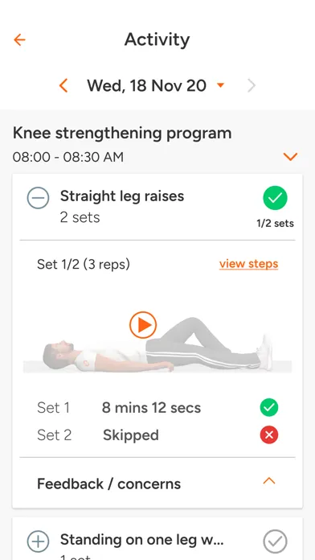Select the date Wed, 18 Nov 20
Viewport: 315px width, 560px height.
click(x=146, y=86)
